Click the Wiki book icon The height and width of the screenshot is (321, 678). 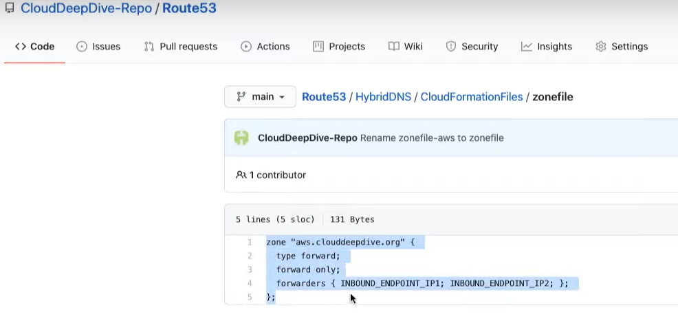393,47
